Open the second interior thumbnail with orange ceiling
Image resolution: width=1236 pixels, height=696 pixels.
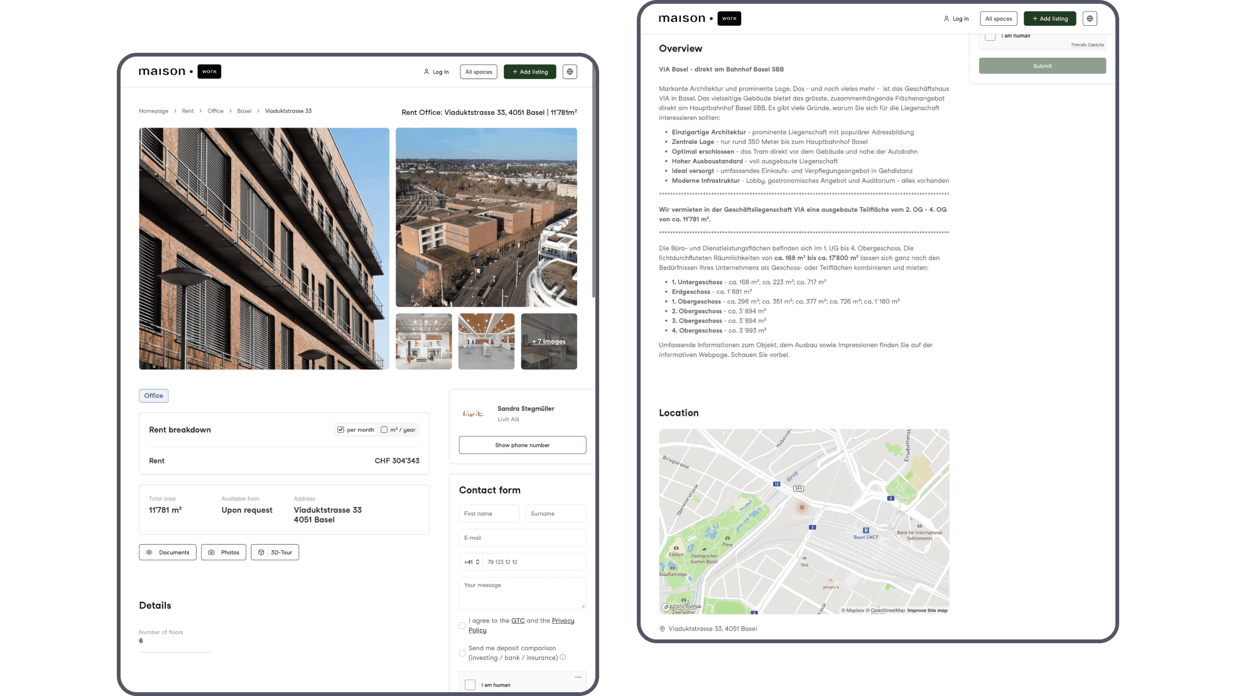[x=486, y=341]
